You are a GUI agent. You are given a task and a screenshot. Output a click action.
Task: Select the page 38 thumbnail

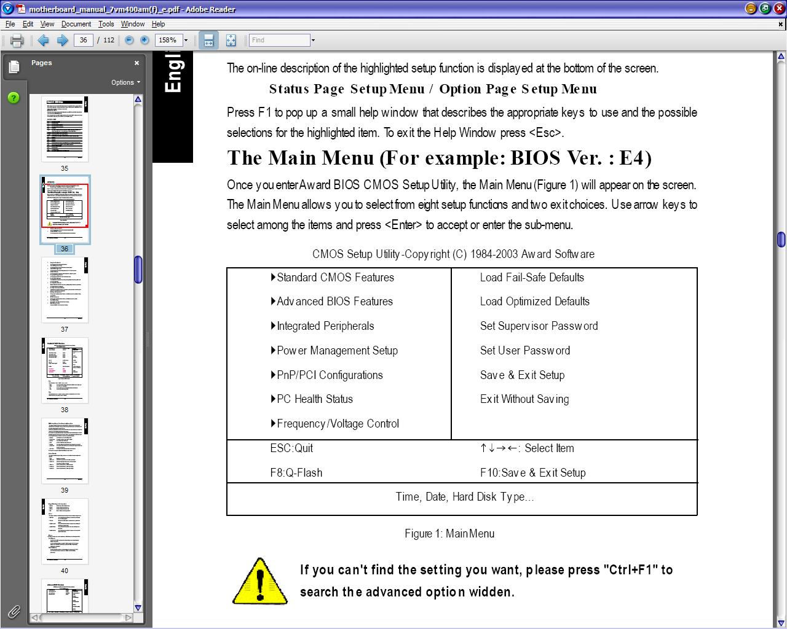coord(65,370)
